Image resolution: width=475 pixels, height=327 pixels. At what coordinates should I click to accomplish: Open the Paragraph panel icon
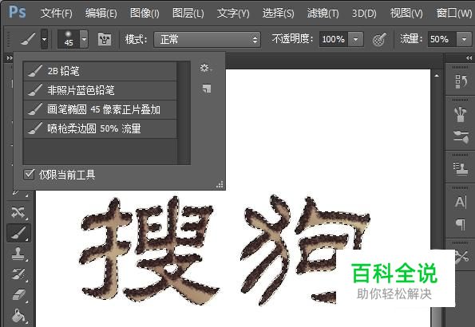click(x=461, y=225)
